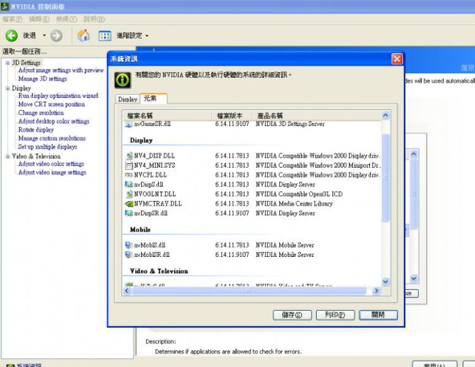475x367 pixels.
Task: Click the nvGameSR.dll file icon
Action: pos(129,124)
